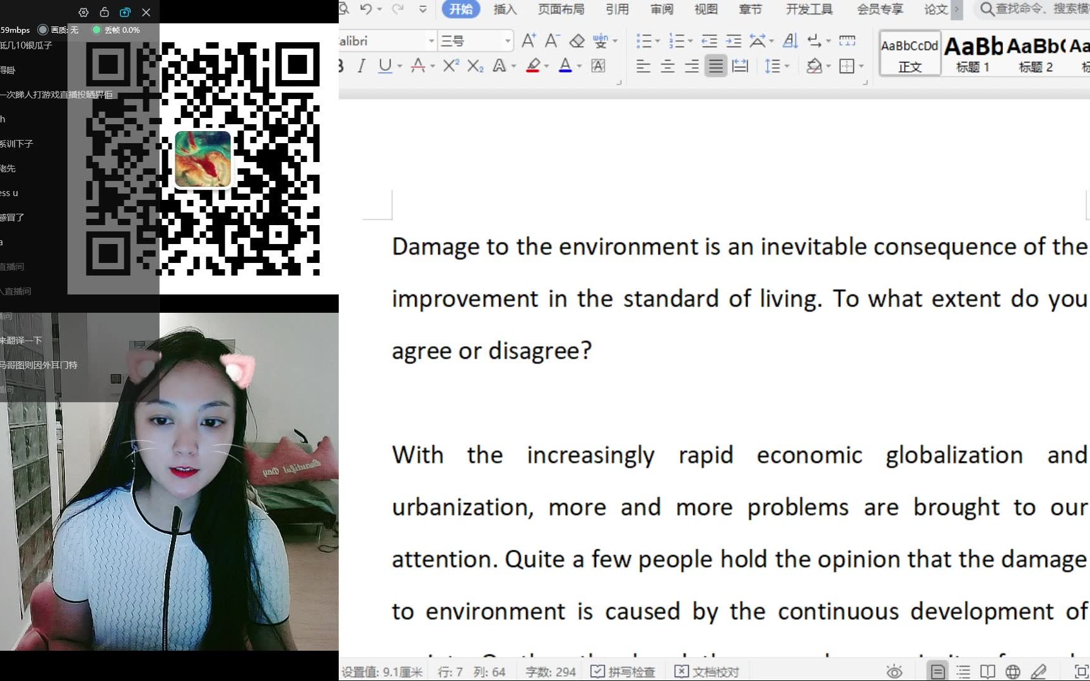This screenshot has height=681, width=1090.
Task: Open the 插入 tab
Action: [x=505, y=9]
